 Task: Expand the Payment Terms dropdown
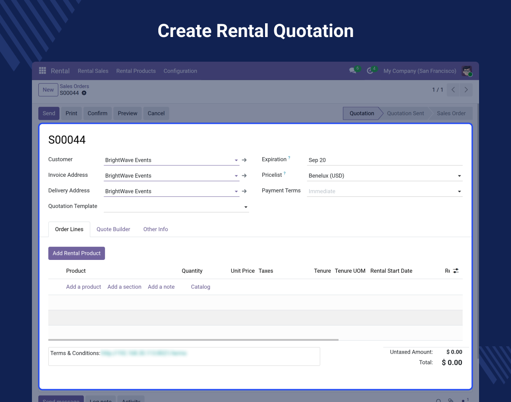[x=459, y=191]
